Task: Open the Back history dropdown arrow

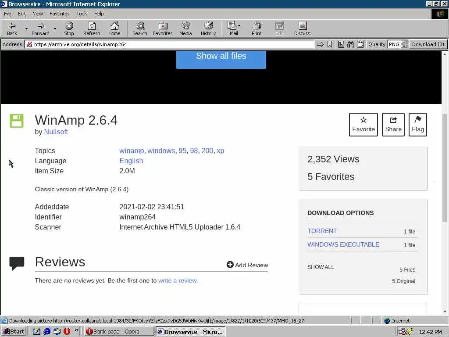Action: coord(26,29)
